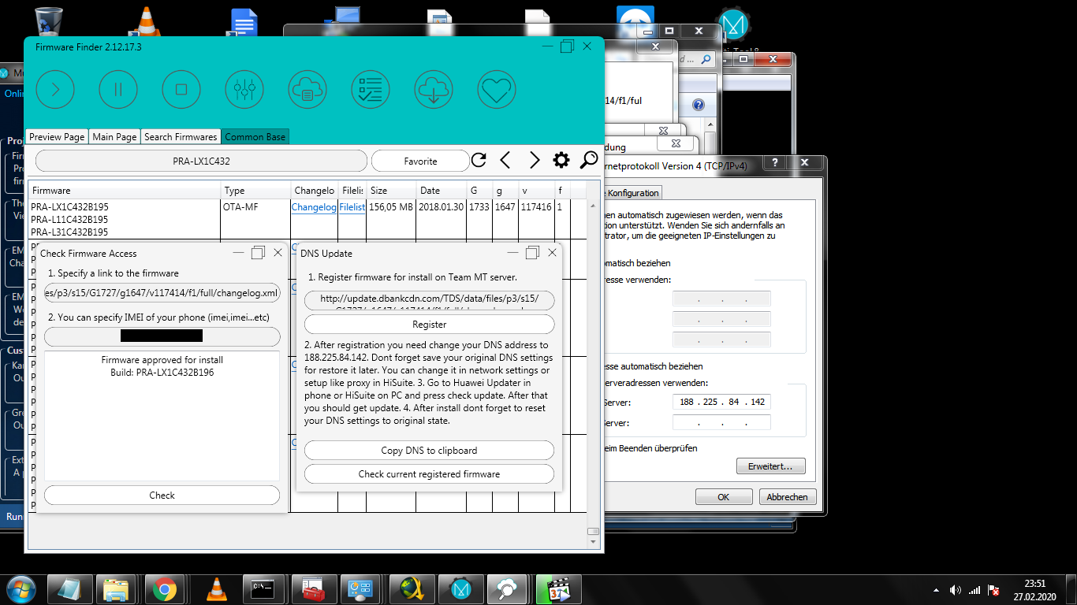The height and width of the screenshot is (605, 1077).
Task: Click the Date column header
Action: (x=441, y=191)
